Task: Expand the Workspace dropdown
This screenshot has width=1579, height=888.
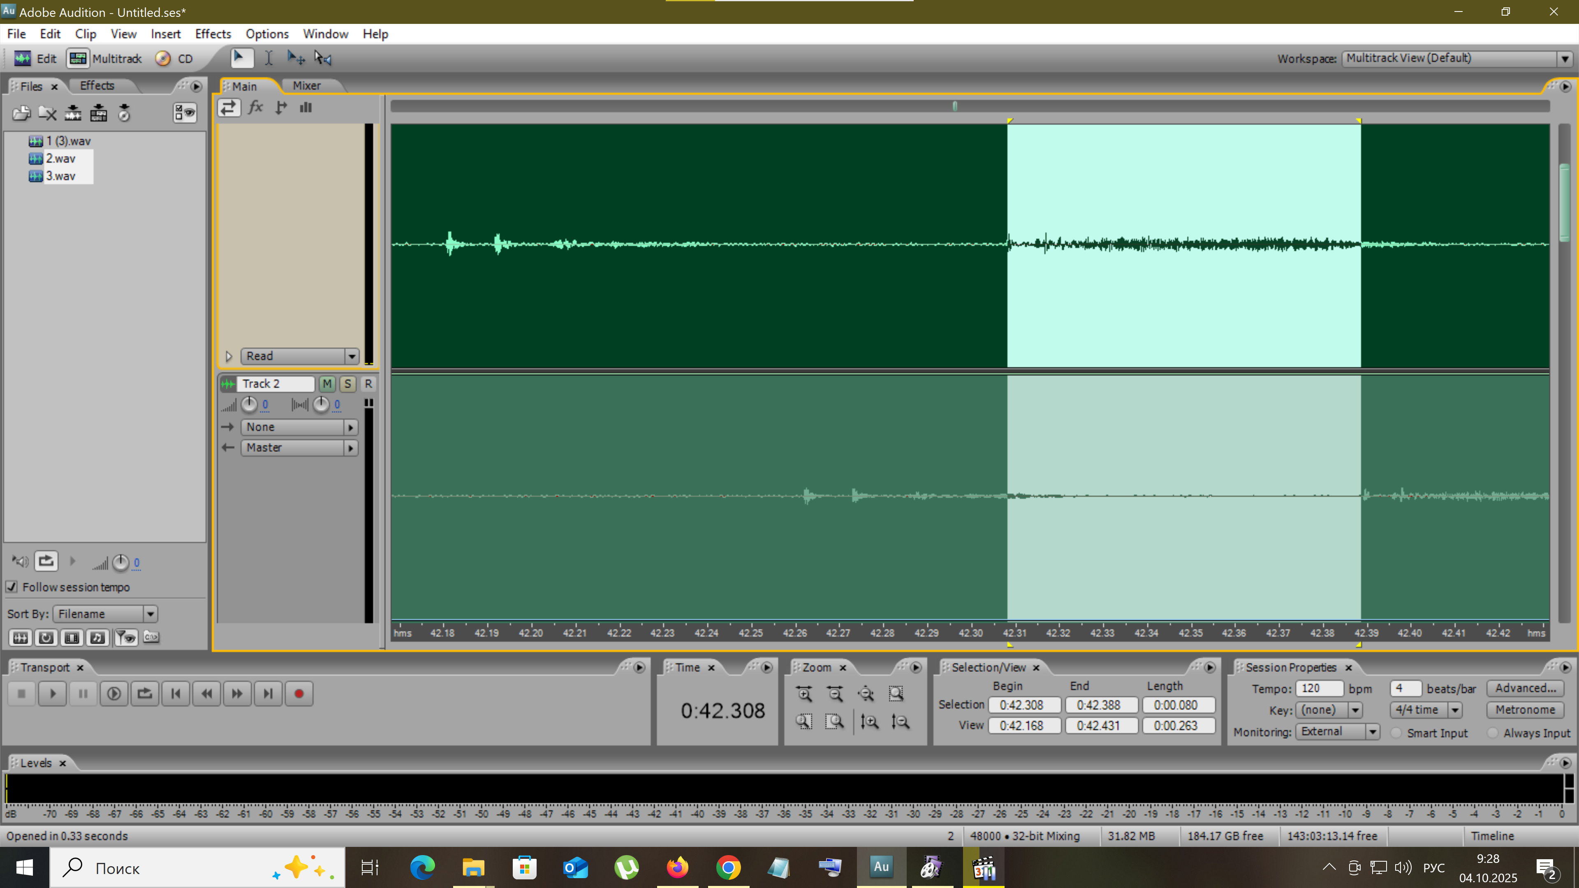Action: (1565, 59)
